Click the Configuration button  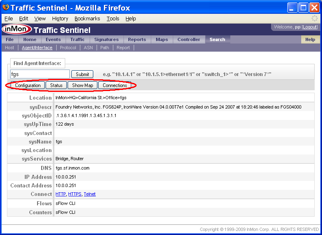pos(28,85)
